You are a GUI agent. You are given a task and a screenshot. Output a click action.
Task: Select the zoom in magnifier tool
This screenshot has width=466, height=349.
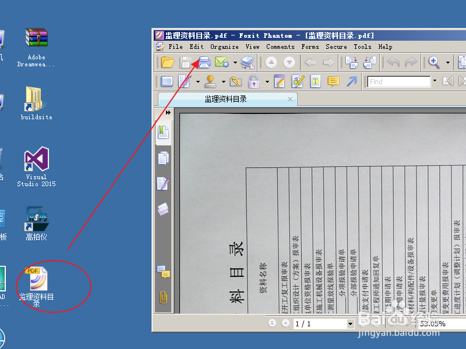point(434,62)
